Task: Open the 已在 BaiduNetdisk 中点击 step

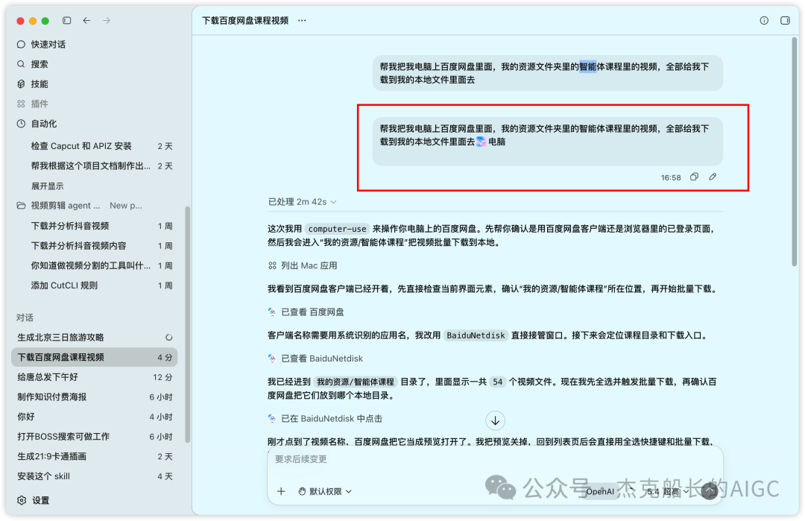Action: 325,419
